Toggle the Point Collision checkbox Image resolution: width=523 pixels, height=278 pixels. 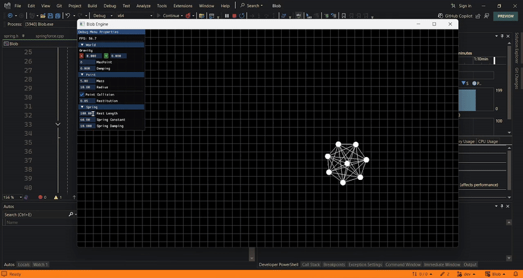point(82,94)
